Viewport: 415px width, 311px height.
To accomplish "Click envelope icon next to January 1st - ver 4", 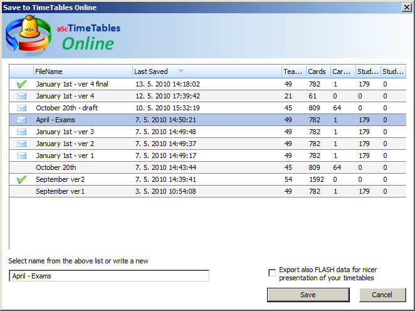I will click(x=22, y=96).
